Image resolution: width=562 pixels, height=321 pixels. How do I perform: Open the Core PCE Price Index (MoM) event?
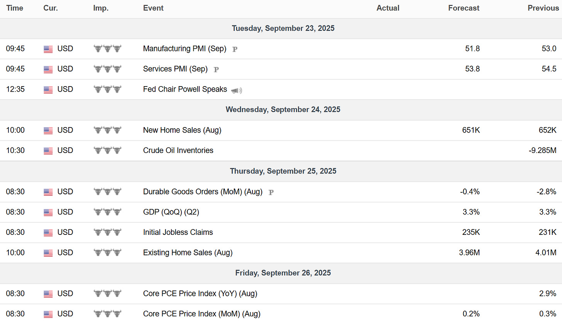tap(201, 314)
